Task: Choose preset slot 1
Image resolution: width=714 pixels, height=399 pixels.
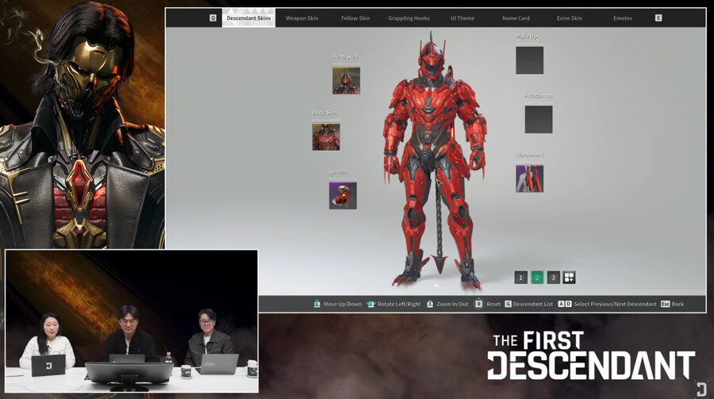Action: tap(521, 278)
